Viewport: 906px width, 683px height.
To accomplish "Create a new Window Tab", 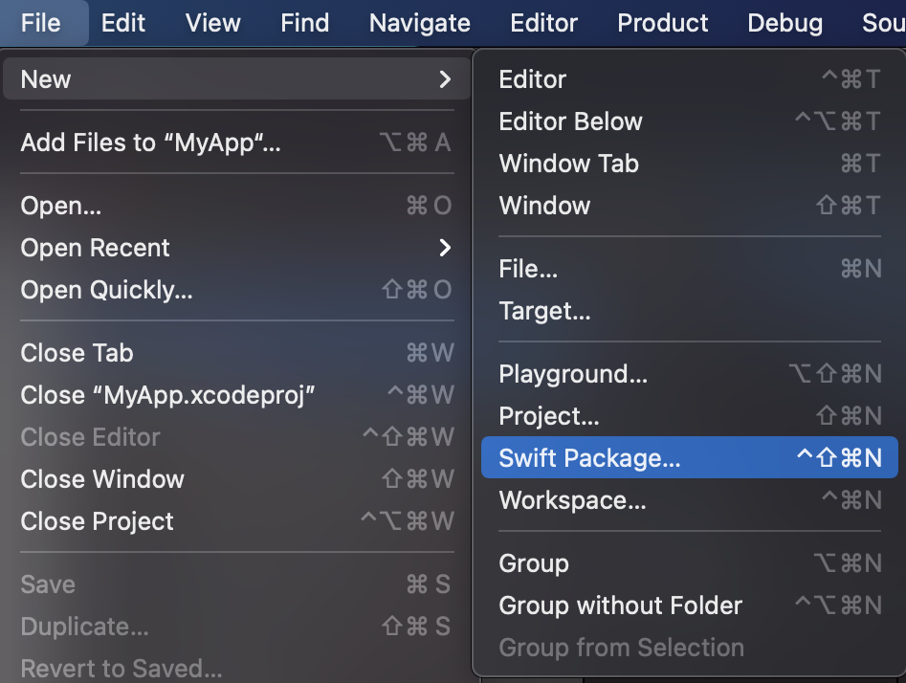I will (x=568, y=164).
